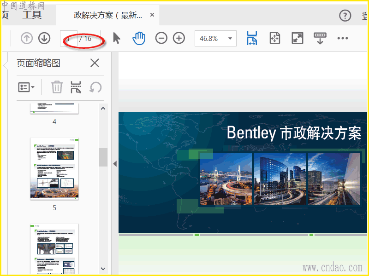Show more tools via three dots
Viewport: 369px width, 276px height.
pyautogui.click(x=343, y=38)
